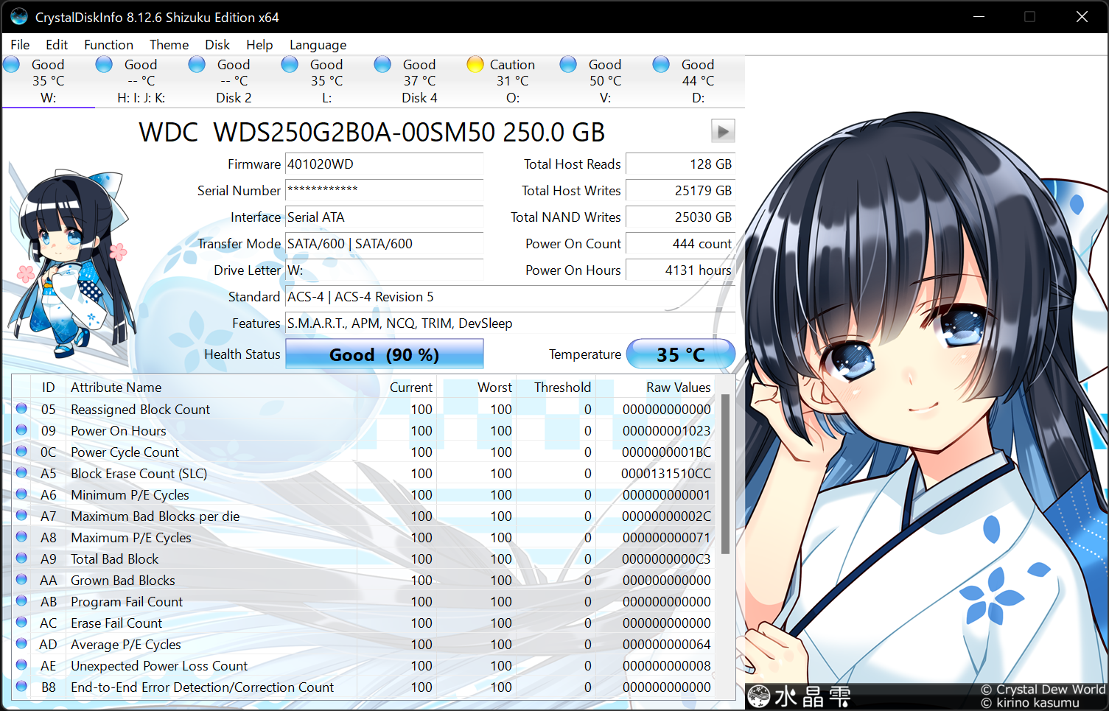The width and height of the screenshot is (1109, 711).
Task: Click the CrystalDiskInfo title bar app icon
Action: click(19, 17)
